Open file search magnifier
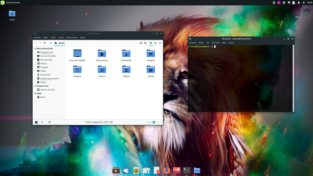Screen dimensions: 313x176 [x=146, y=43]
